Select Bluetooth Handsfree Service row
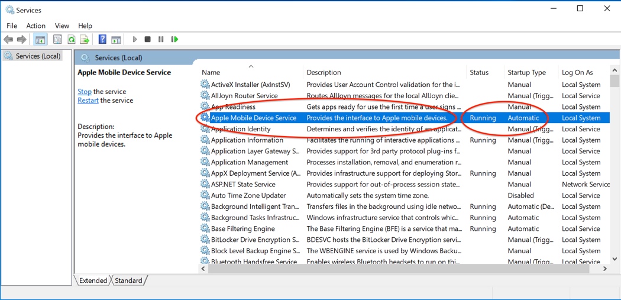621x300 pixels. 405,261
